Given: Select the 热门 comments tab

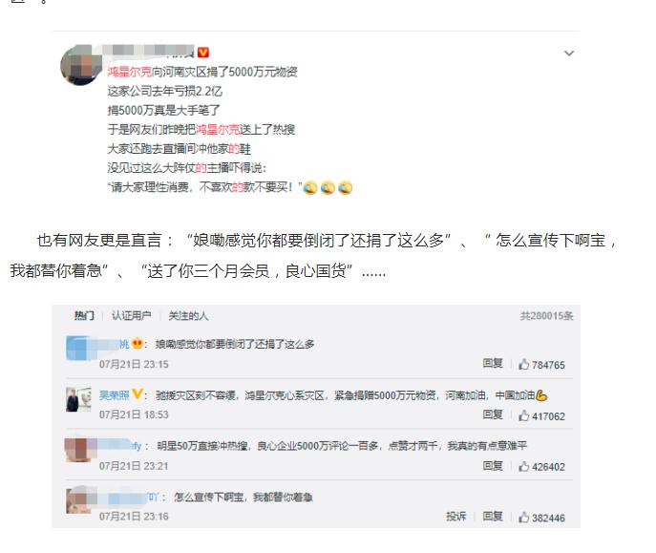Looking at the screenshot, I should click(x=84, y=316).
